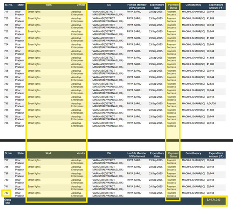Click the Grand Total label
This screenshot has width=233, height=210.
tap(7, 201)
